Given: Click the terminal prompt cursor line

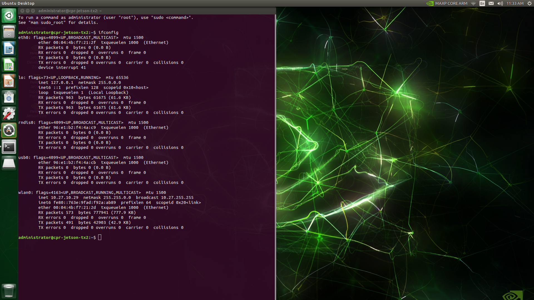Looking at the screenshot, I should 100,237.
